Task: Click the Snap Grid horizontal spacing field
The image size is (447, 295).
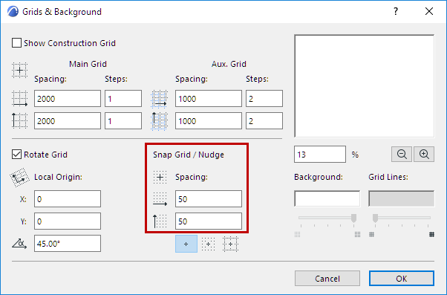Action: tap(209, 199)
